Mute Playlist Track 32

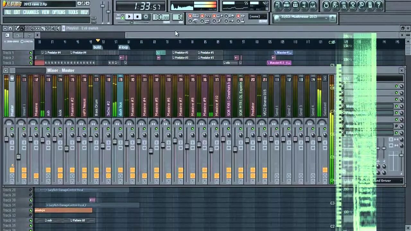tap(31, 210)
